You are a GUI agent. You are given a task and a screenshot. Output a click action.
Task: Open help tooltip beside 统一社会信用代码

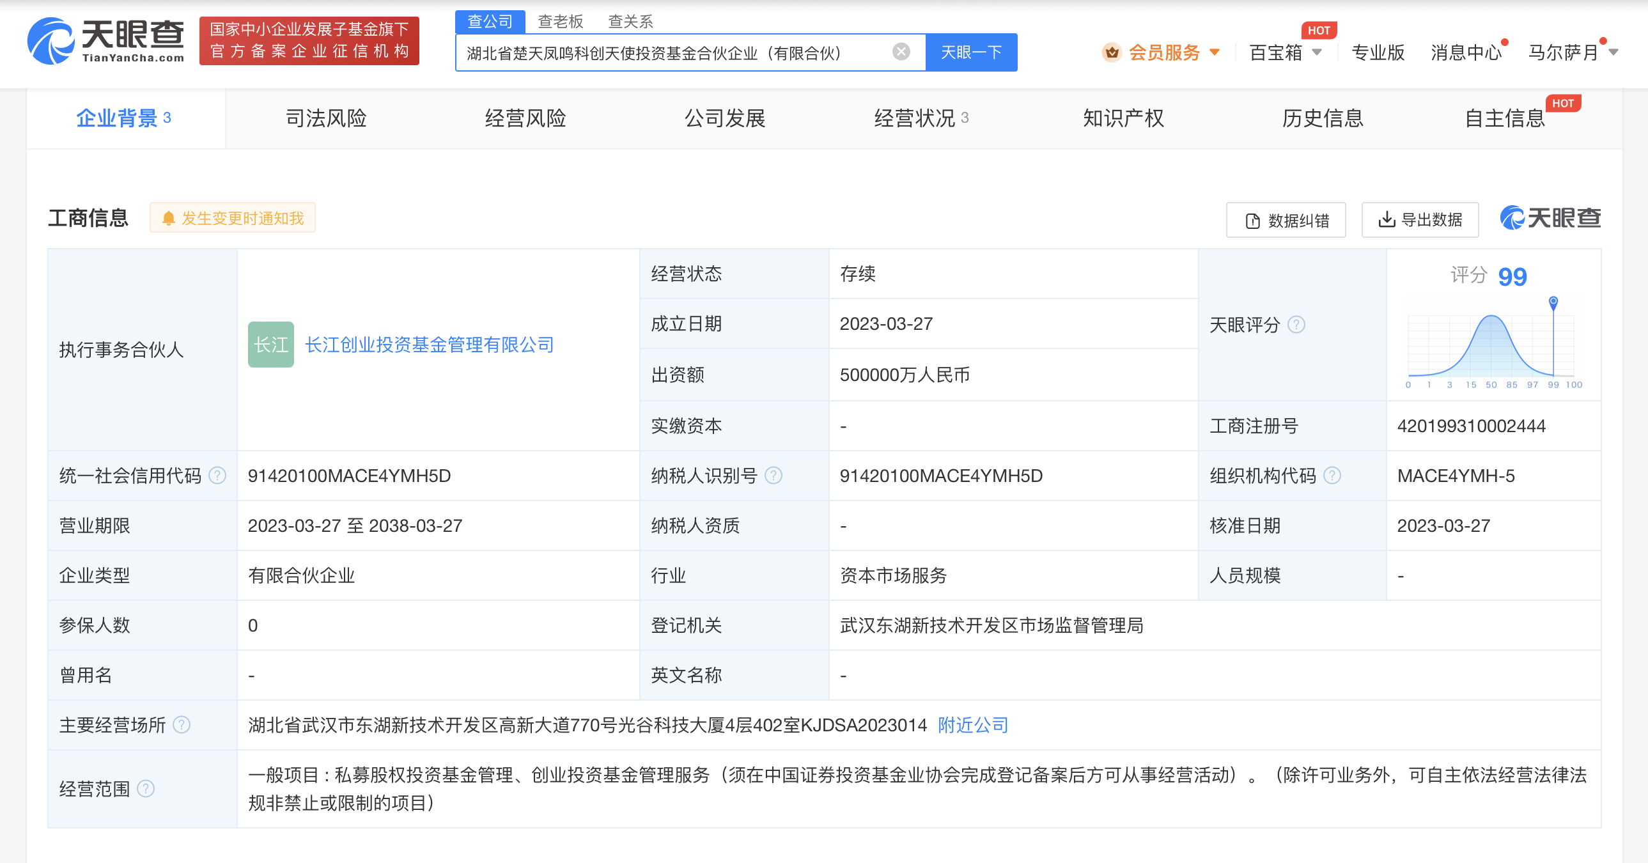(x=219, y=476)
